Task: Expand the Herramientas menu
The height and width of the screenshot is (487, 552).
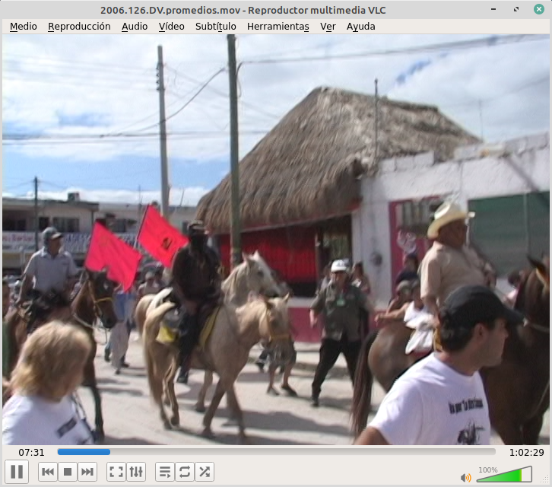Action: click(278, 26)
